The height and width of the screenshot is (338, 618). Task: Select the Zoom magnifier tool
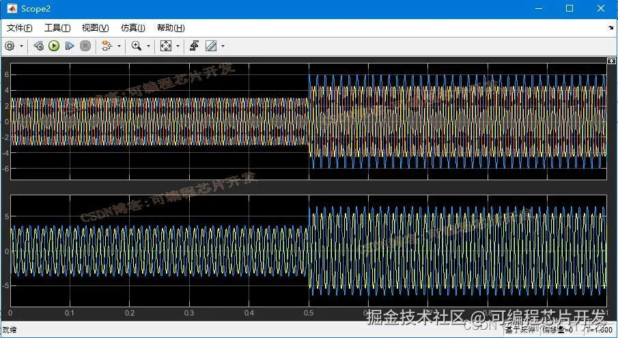tap(137, 46)
